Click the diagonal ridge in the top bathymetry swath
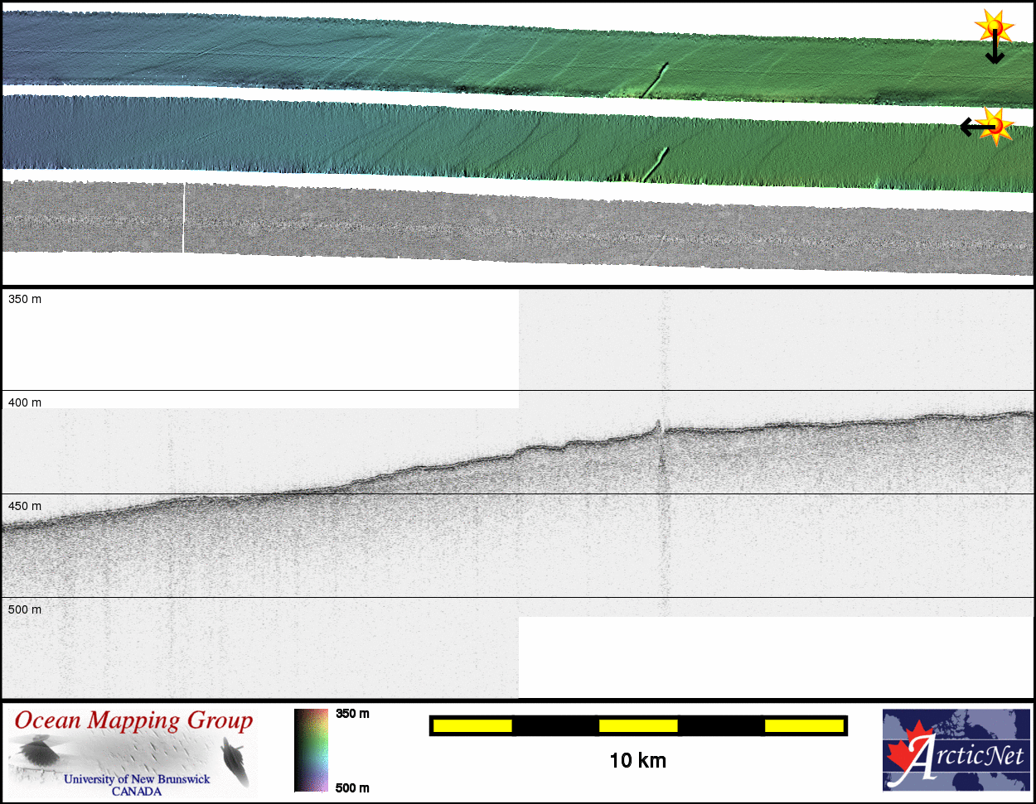 point(654,80)
